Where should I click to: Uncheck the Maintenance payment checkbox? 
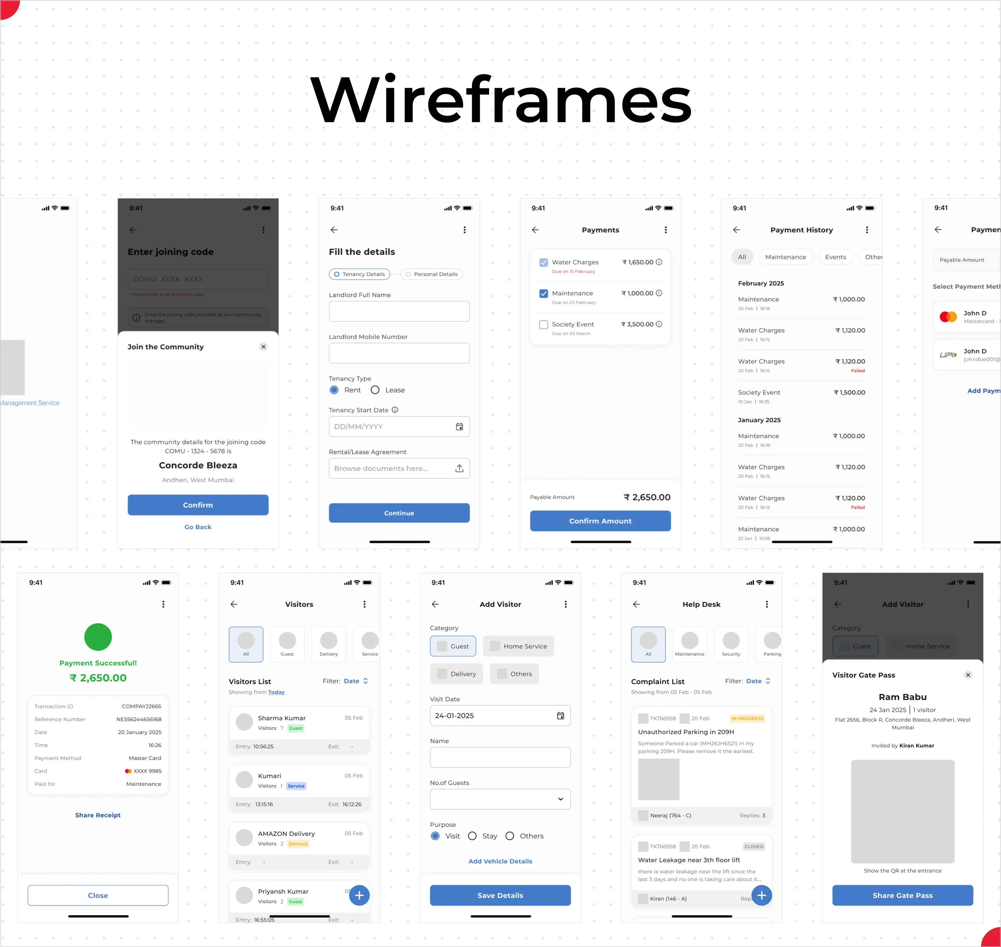tap(543, 293)
